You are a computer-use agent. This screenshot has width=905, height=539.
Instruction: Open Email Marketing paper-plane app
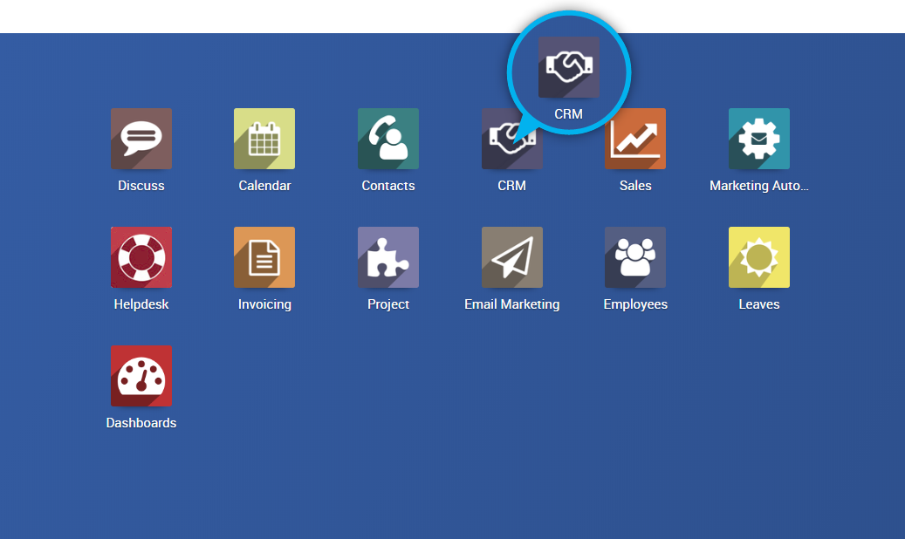click(x=512, y=257)
